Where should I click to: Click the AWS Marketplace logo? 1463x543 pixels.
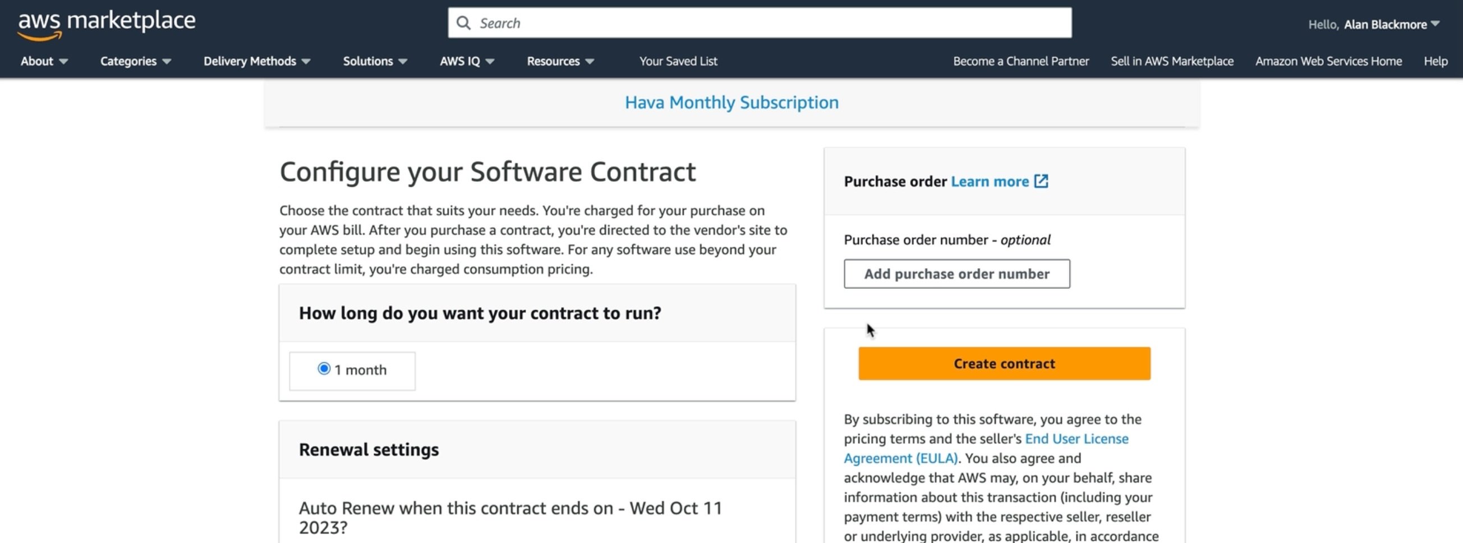[x=107, y=24]
